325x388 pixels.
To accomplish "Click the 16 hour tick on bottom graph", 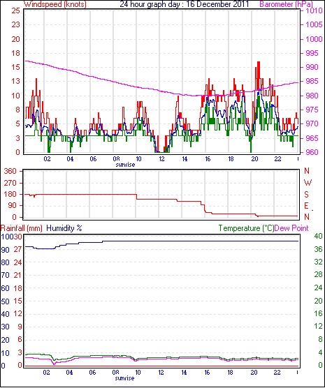I will 207,373.
